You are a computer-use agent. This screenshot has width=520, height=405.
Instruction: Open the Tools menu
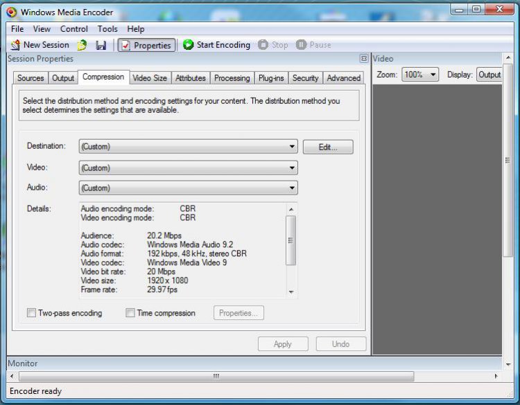(107, 29)
